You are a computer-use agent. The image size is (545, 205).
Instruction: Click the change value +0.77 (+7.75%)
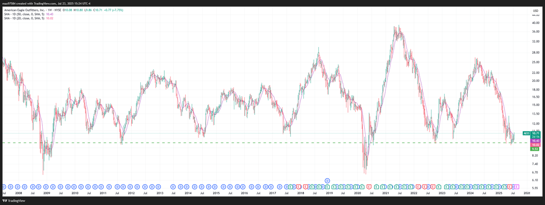tap(114, 10)
